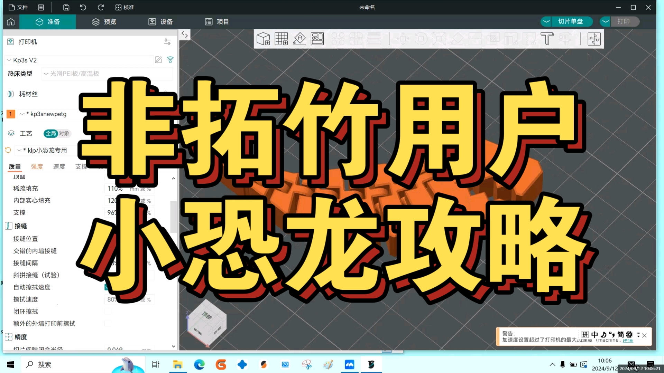Viewport: 664px width, 373px height.
Task: Switch process scope to 对象
Action: pyautogui.click(x=64, y=133)
